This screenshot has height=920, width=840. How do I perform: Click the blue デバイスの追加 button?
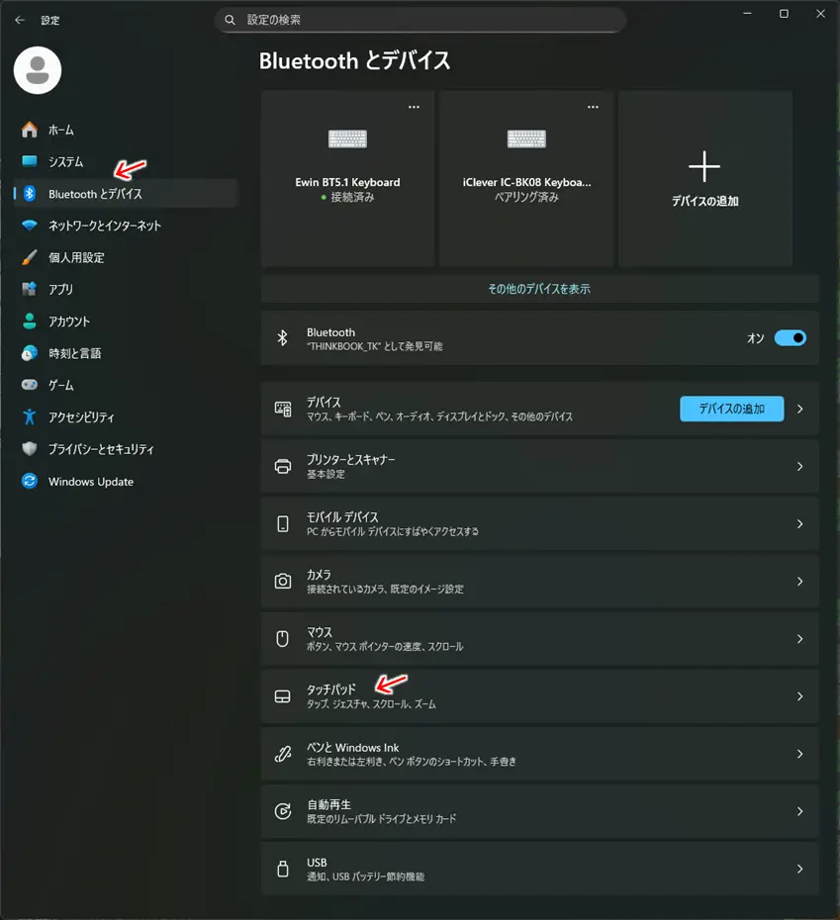pyautogui.click(x=731, y=409)
